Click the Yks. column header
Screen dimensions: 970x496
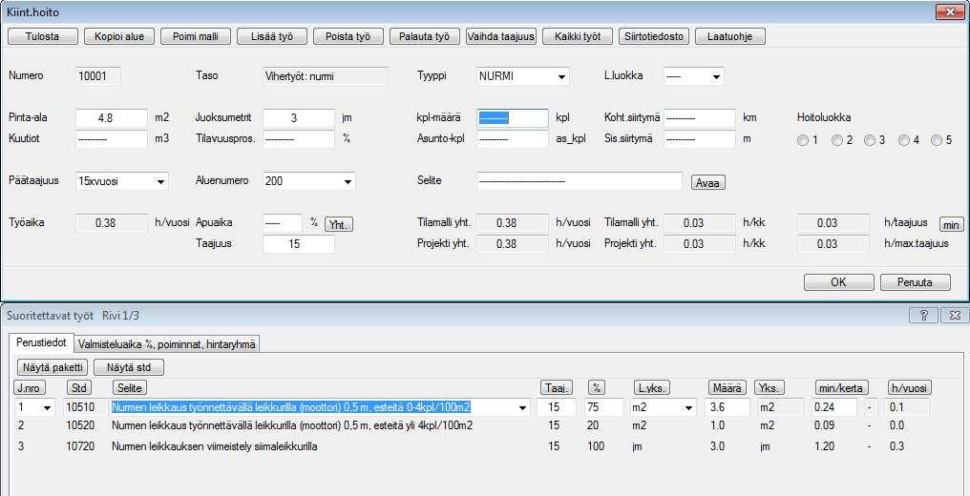click(770, 388)
